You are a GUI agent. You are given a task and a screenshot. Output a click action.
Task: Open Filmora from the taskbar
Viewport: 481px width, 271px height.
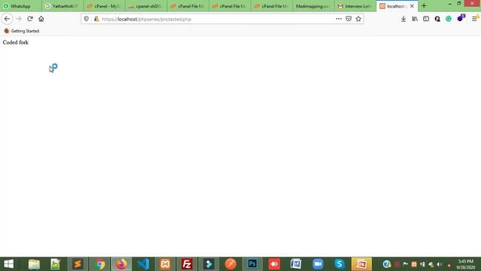pos(209,264)
